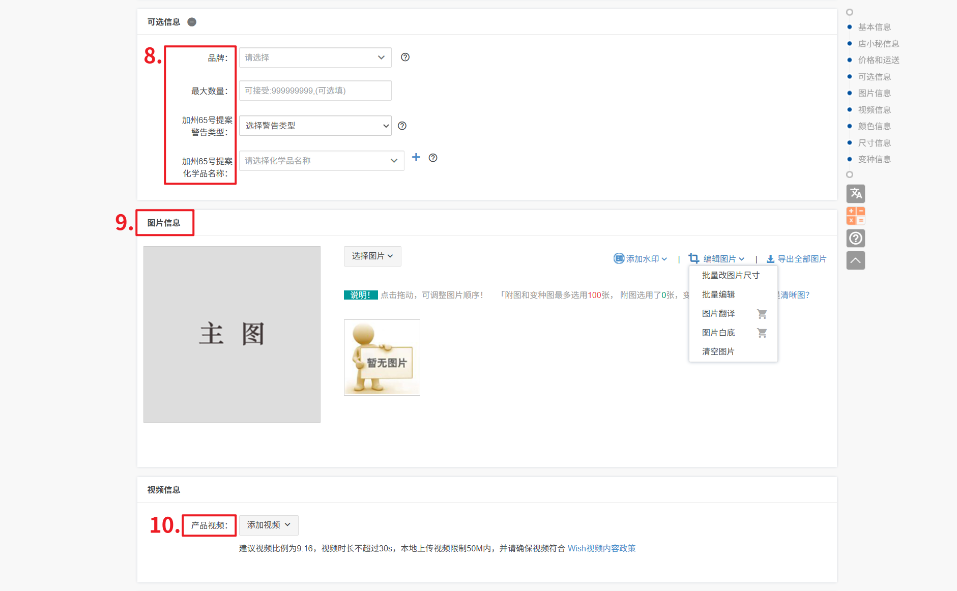957x591 pixels.
Task: Open the orange calculator icon
Action: point(855,216)
